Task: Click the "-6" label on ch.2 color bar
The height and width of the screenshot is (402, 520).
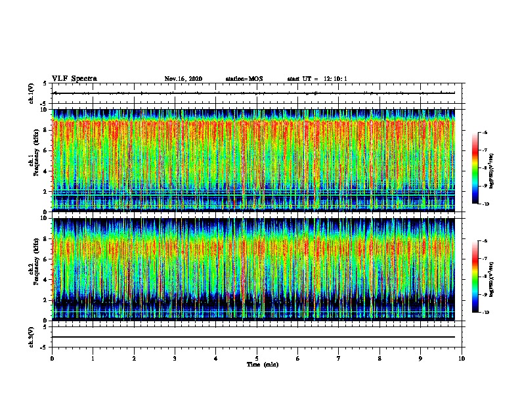Action: [484, 241]
